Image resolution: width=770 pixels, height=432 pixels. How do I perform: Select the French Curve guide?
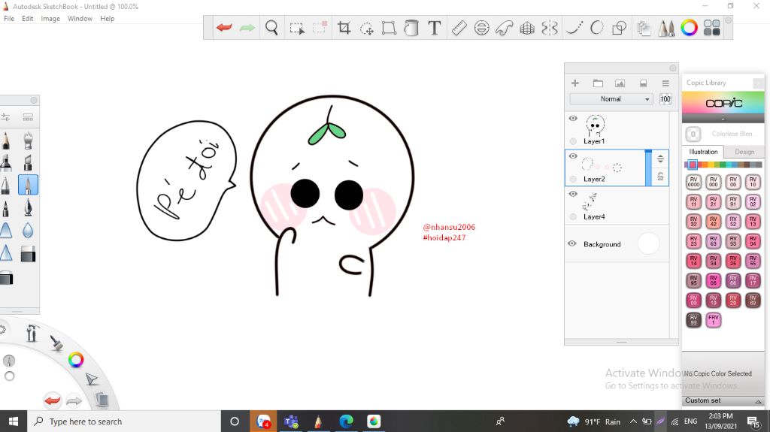click(x=505, y=28)
